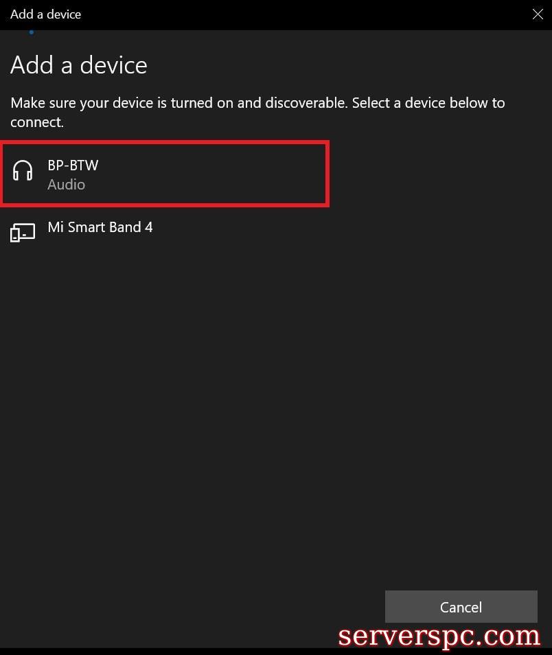Click the serverspc.com watermark text
This screenshot has height=655, width=552.
(439, 636)
